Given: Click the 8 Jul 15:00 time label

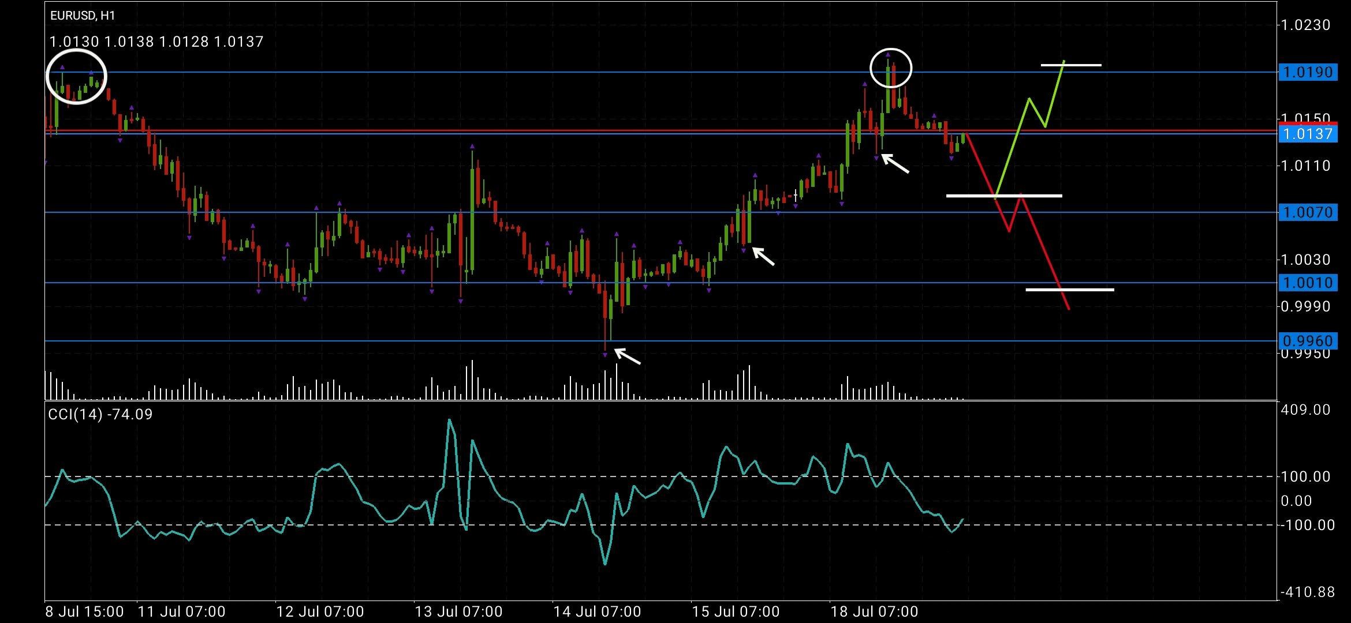Looking at the screenshot, I should click(85, 611).
